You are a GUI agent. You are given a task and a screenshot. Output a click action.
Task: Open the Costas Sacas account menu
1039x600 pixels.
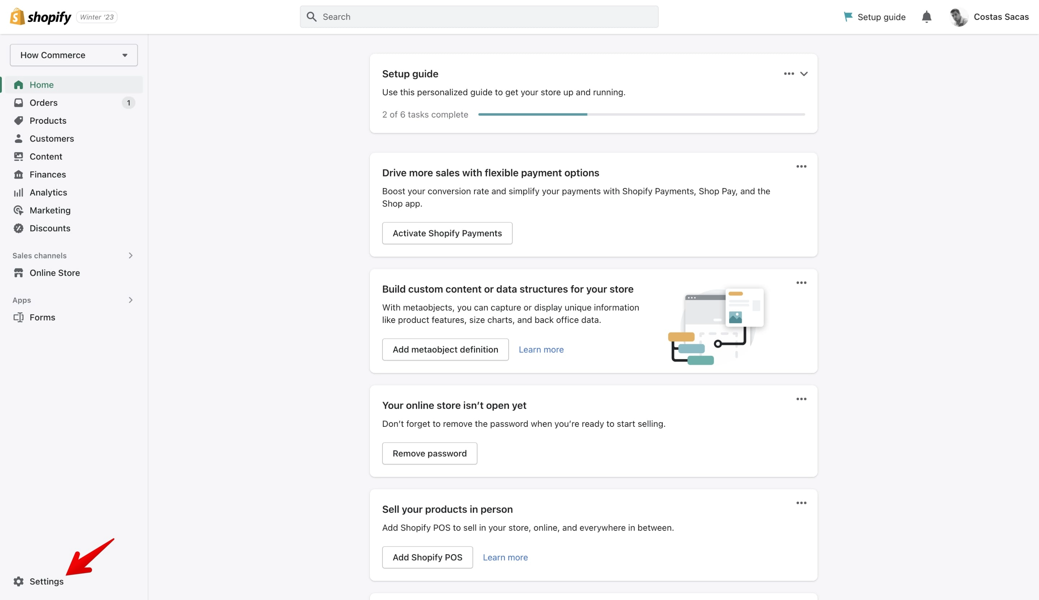point(990,17)
